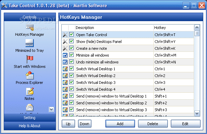Open the Notes icon in sidebar

pyautogui.click(x=30, y=91)
